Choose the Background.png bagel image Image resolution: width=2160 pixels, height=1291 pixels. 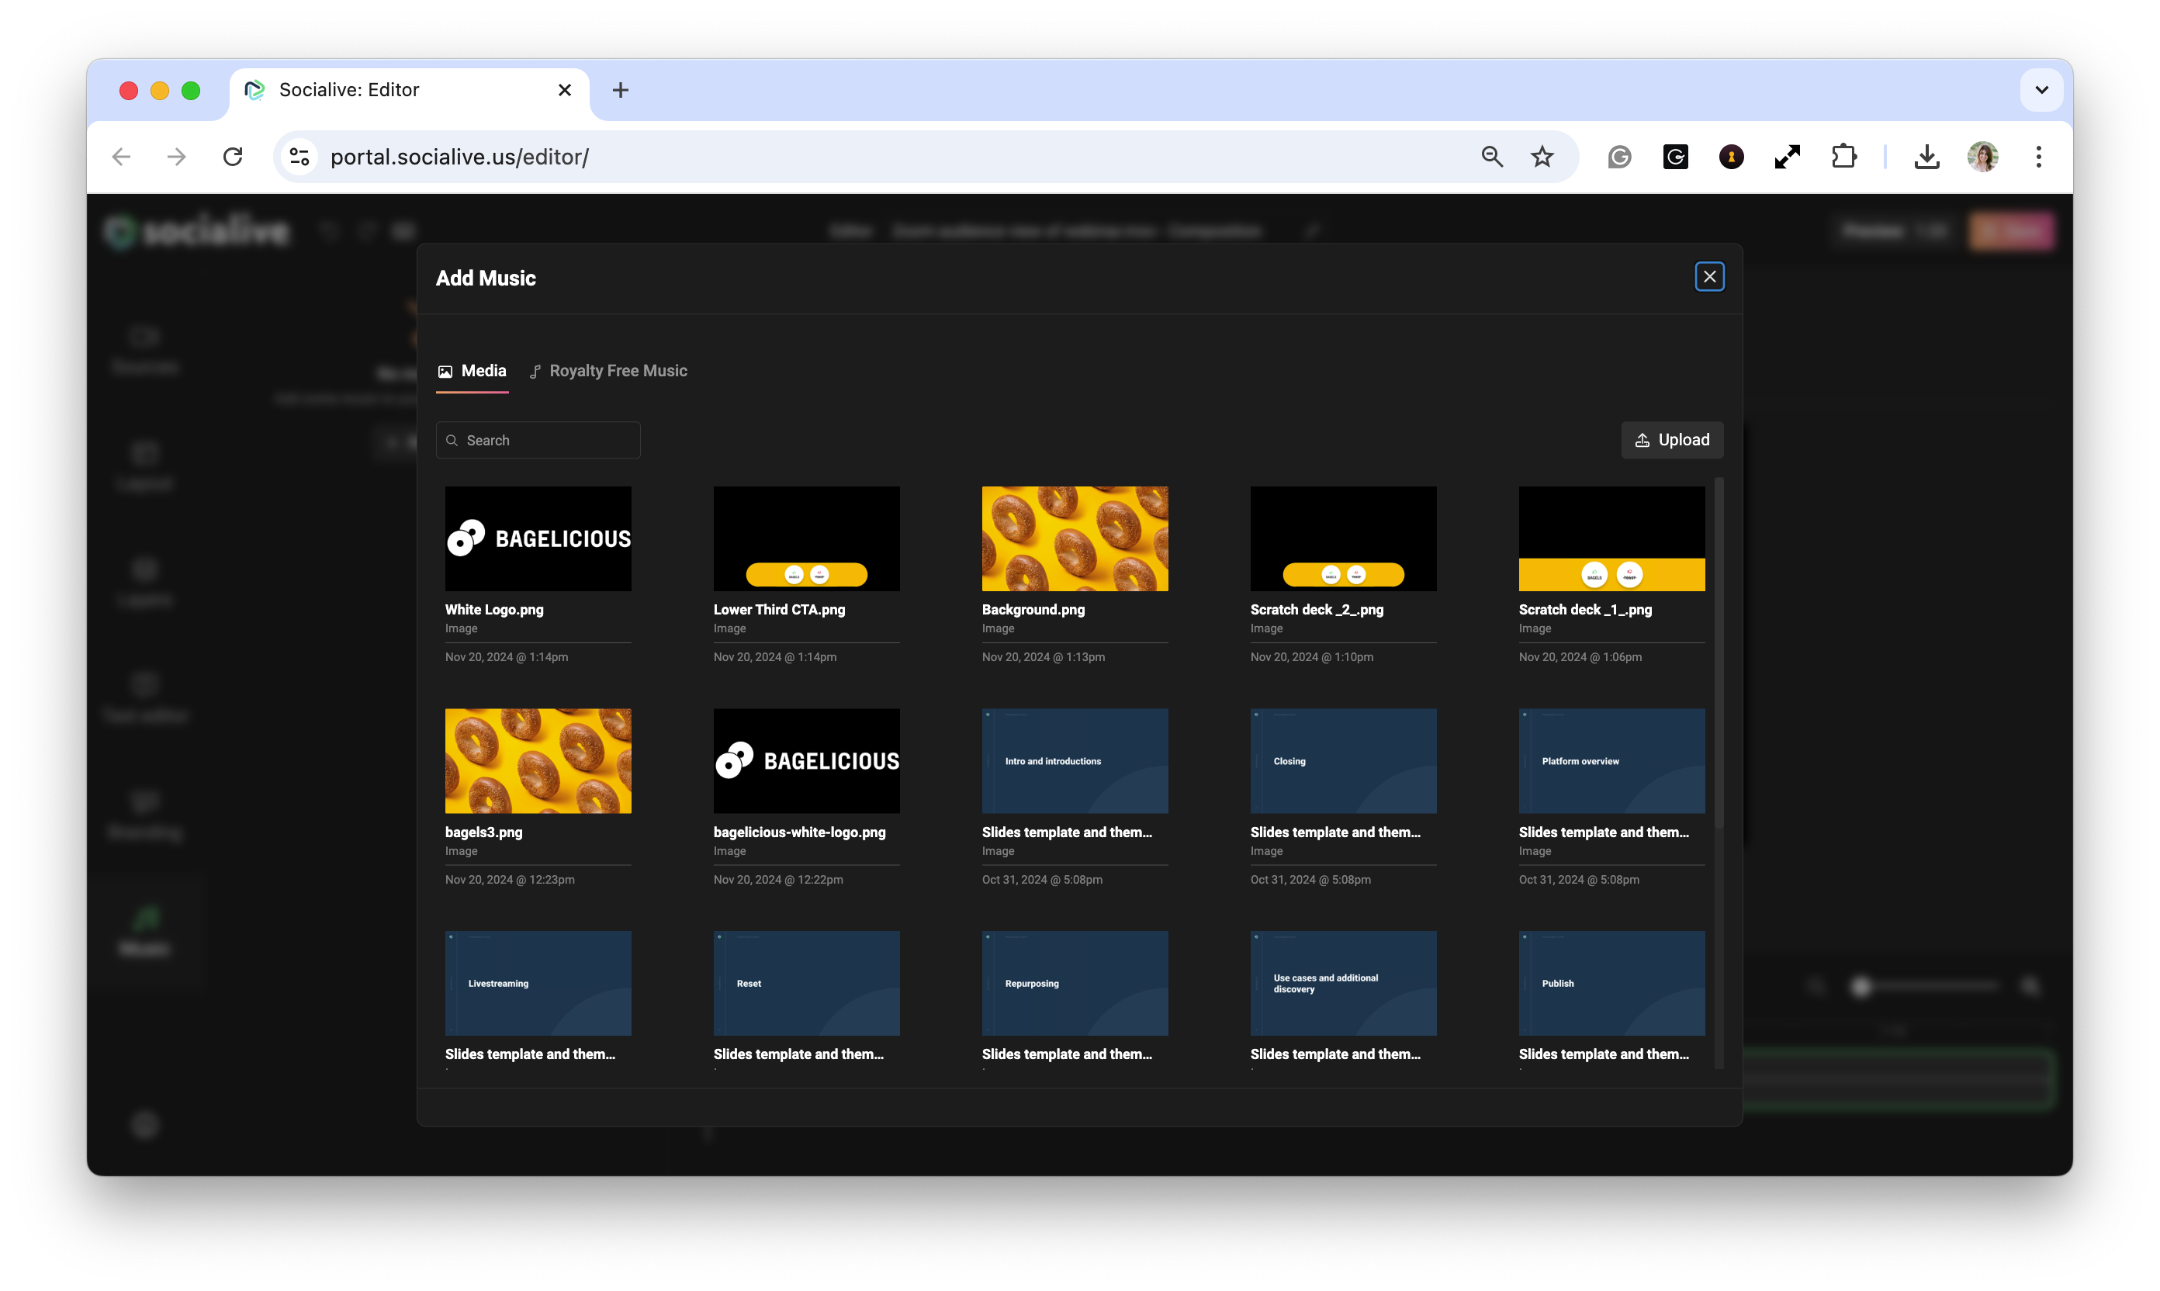(x=1075, y=538)
